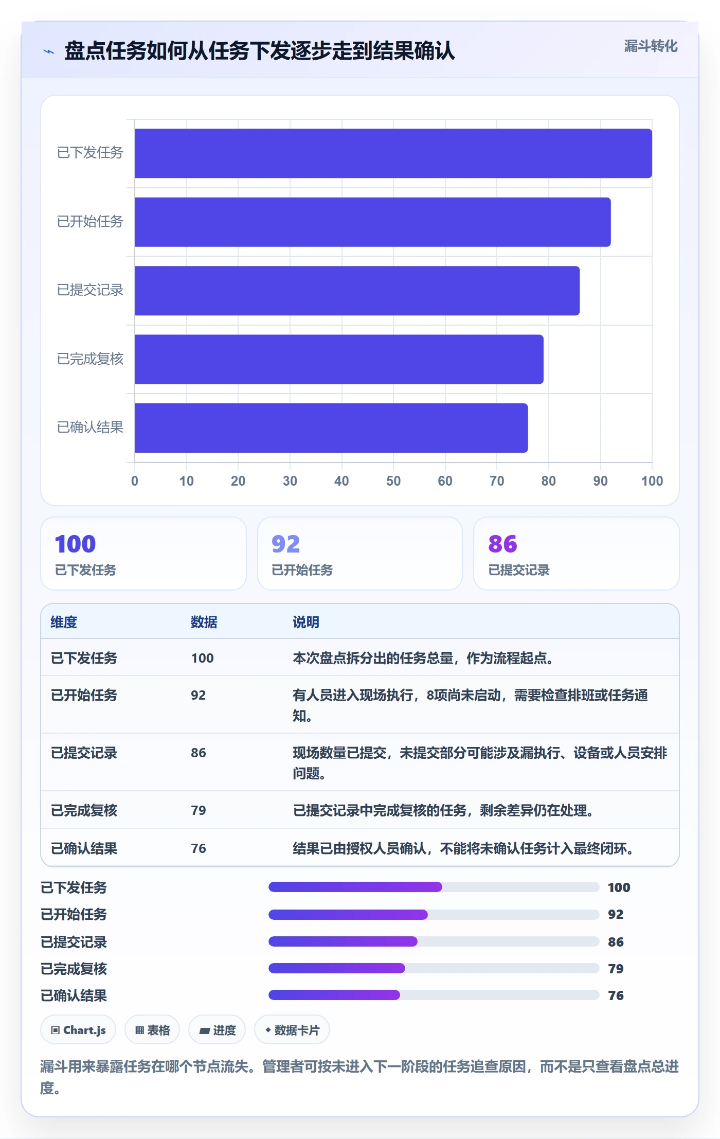Image resolution: width=720 pixels, height=1139 pixels.
Task: Select the 86 已提交记录 data card
Action: coord(577,554)
